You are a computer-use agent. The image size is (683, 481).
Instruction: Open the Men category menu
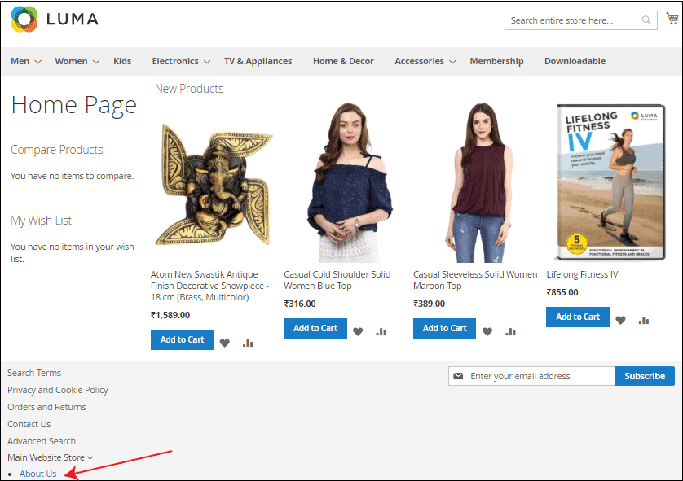point(20,61)
